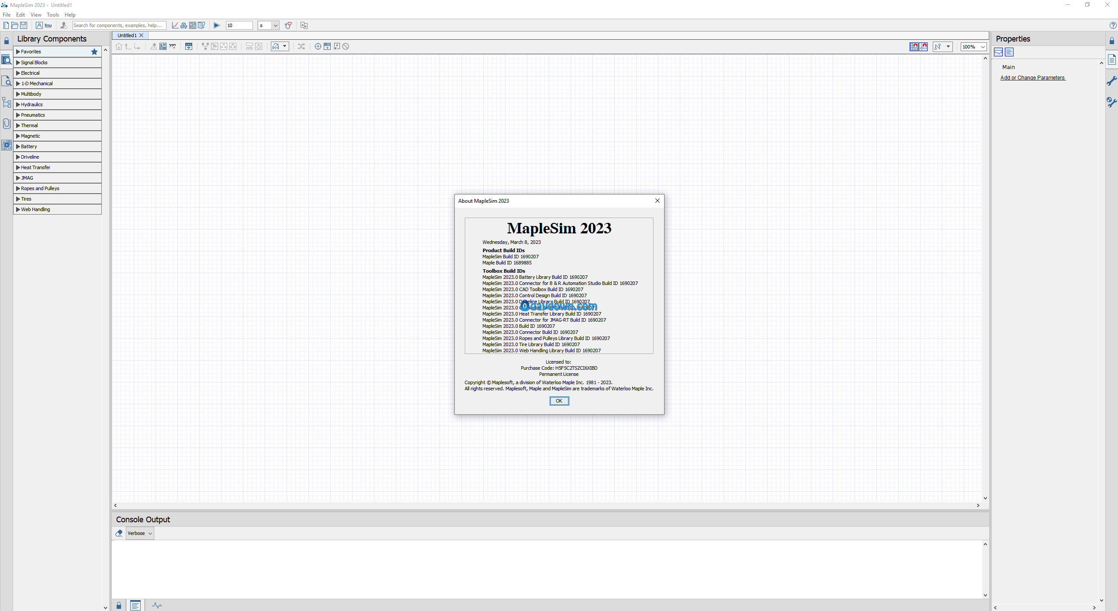Create a new model with the blank page icon

click(x=6, y=25)
